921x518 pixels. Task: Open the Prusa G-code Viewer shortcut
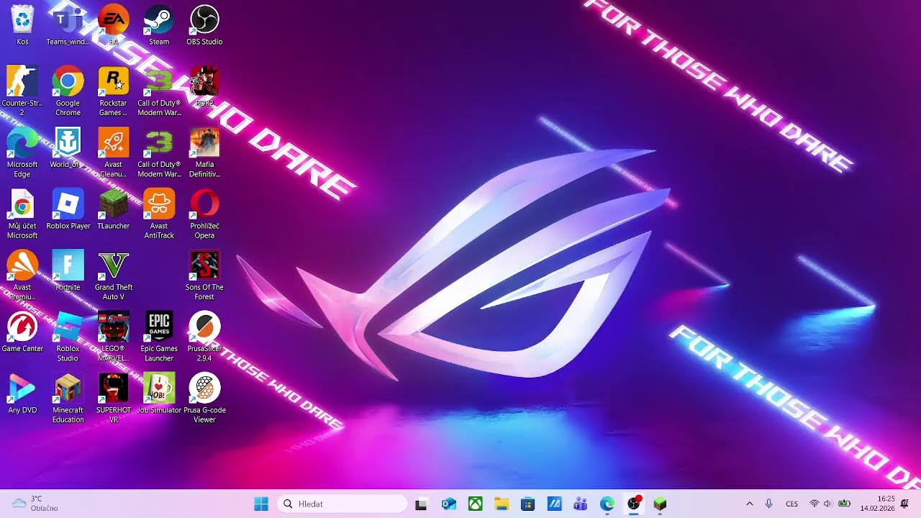[x=204, y=398]
